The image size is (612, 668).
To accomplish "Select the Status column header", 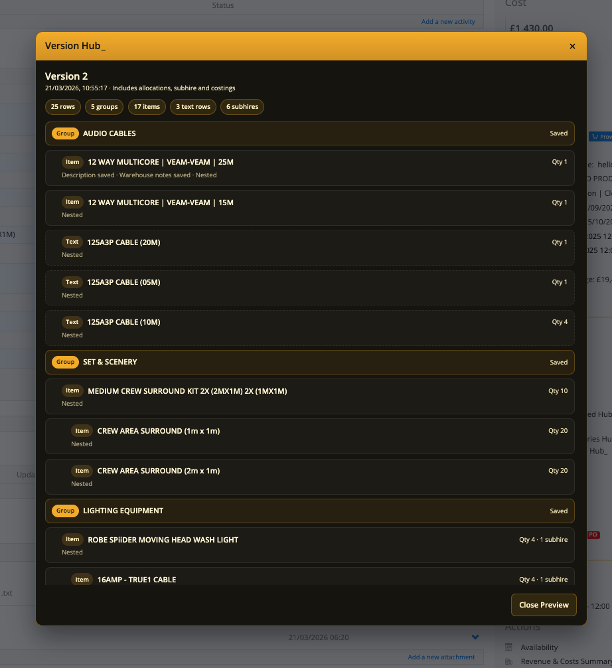I will coord(223,5).
